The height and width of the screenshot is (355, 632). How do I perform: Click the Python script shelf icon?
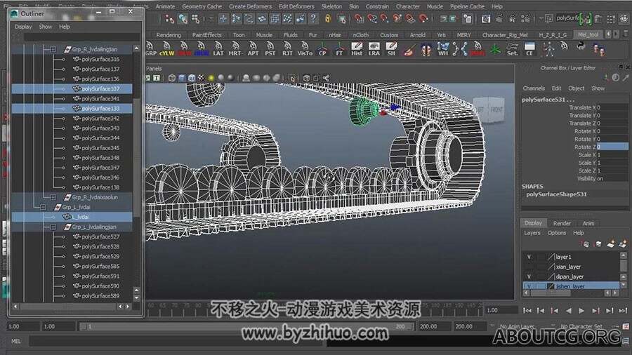581,47
